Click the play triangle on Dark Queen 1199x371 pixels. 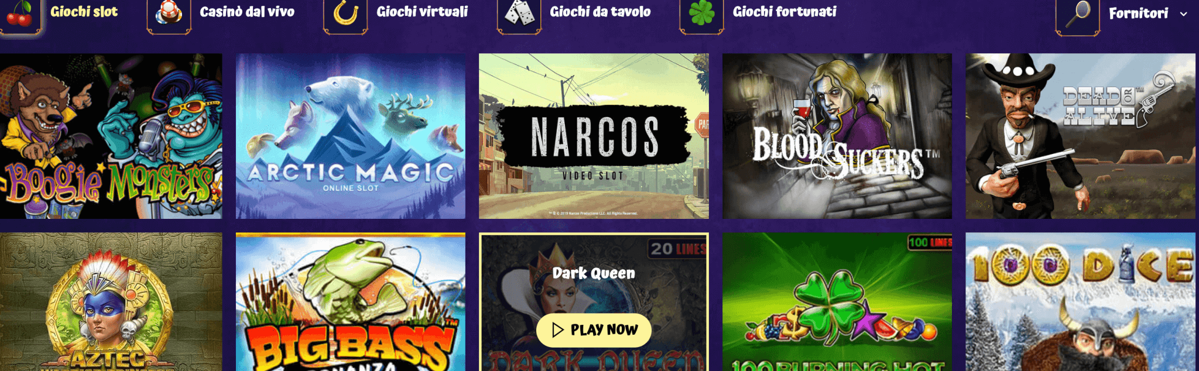pos(558,330)
